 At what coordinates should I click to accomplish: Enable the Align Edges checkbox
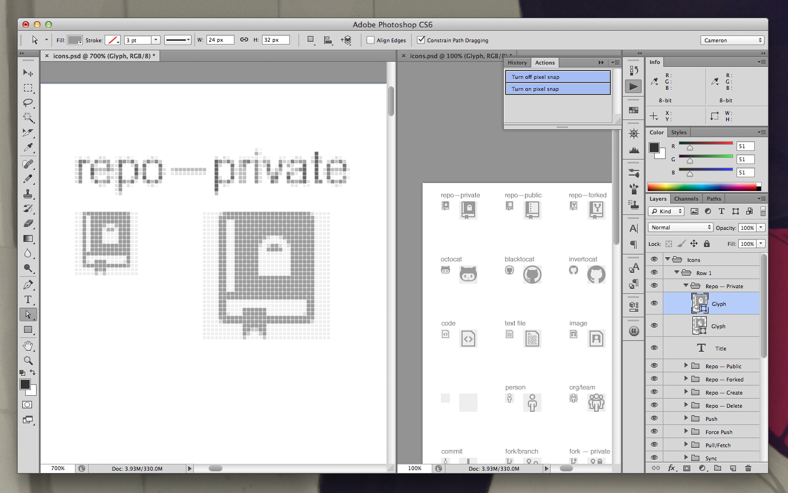click(x=371, y=40)
